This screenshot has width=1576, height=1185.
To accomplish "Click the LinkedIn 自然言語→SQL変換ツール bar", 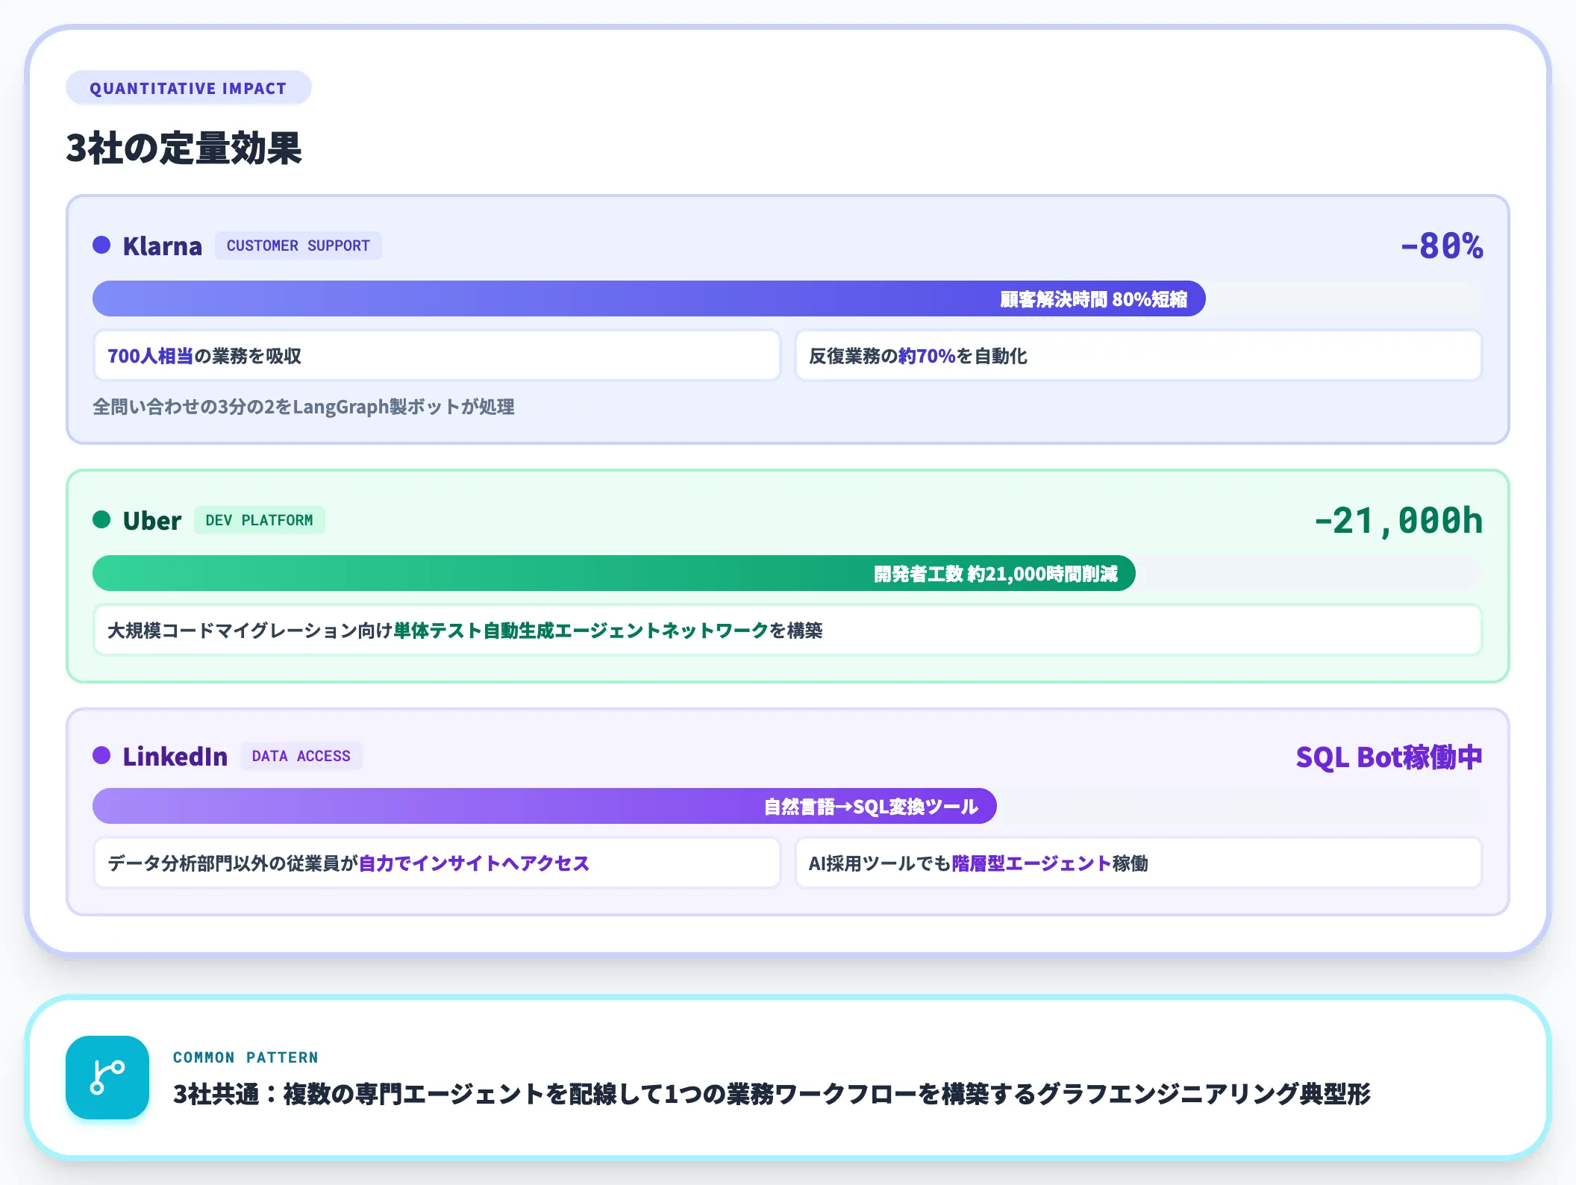I will (544, 806).
